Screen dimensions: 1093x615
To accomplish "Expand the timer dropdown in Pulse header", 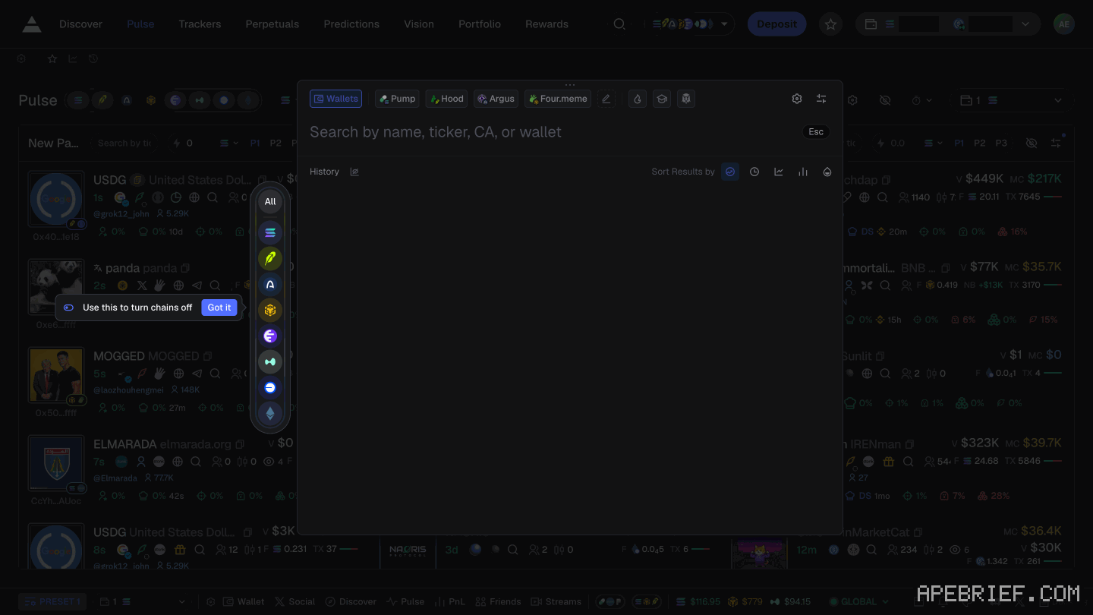I will tap(921, 100).
